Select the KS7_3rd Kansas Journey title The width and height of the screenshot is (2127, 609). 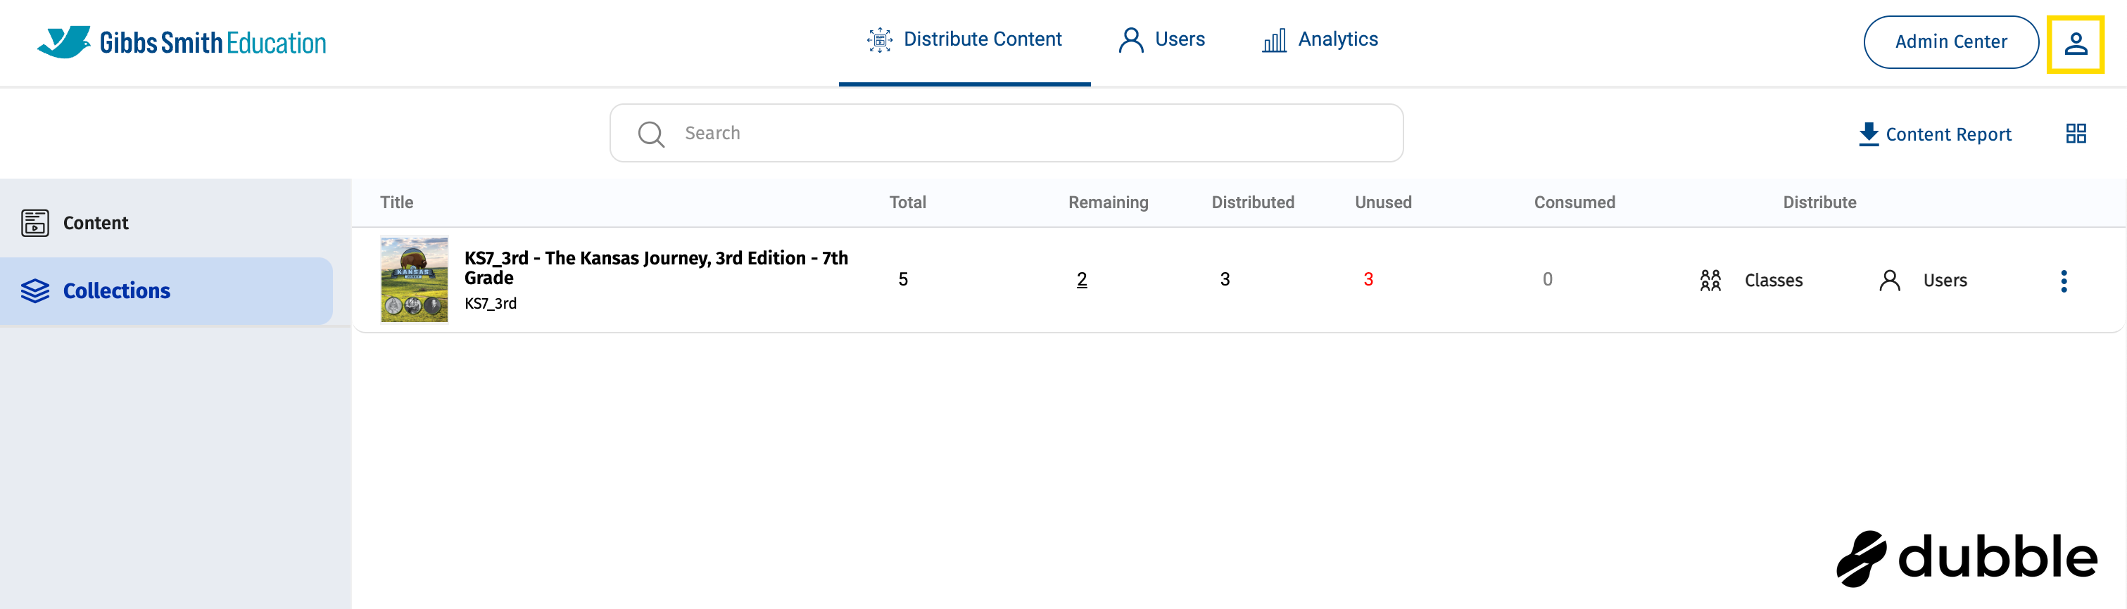click(655, 267)
